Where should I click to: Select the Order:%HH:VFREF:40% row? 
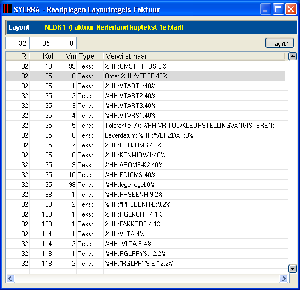[x=145, y=76]
